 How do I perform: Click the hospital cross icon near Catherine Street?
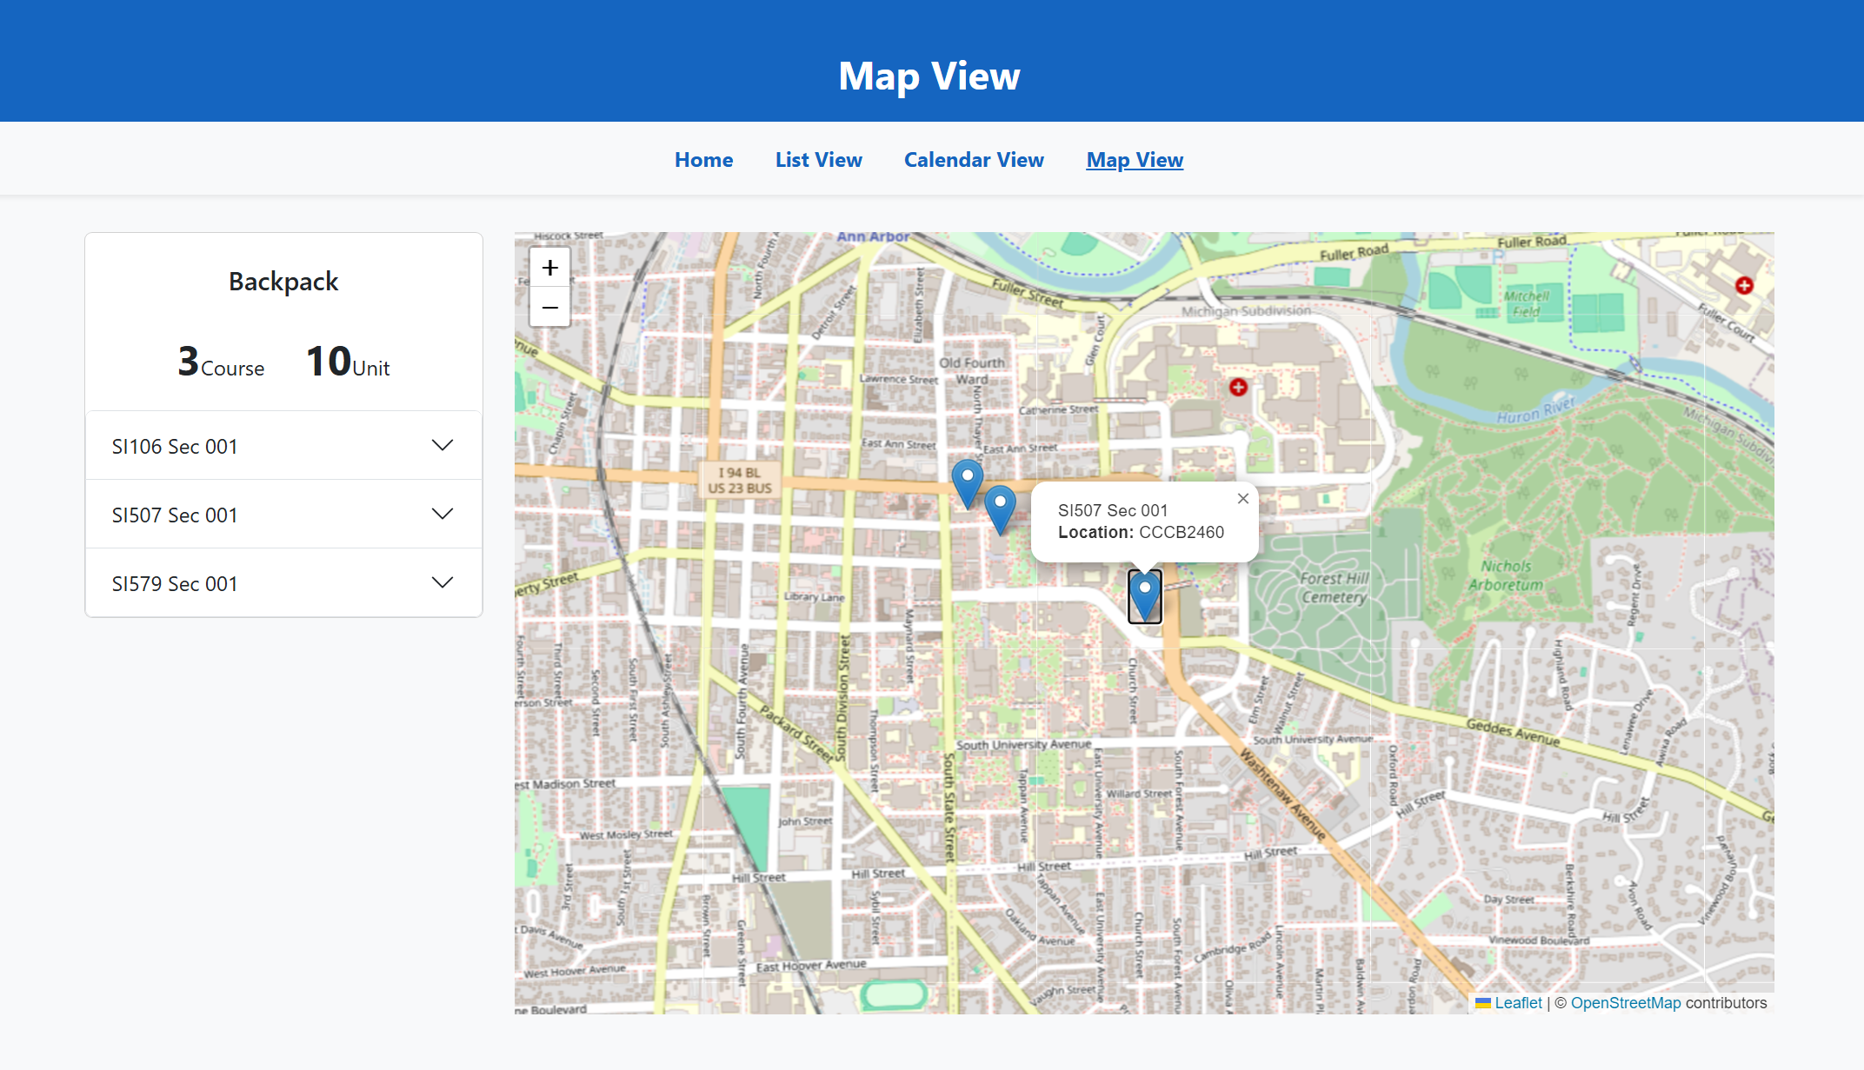point(1238,388)
